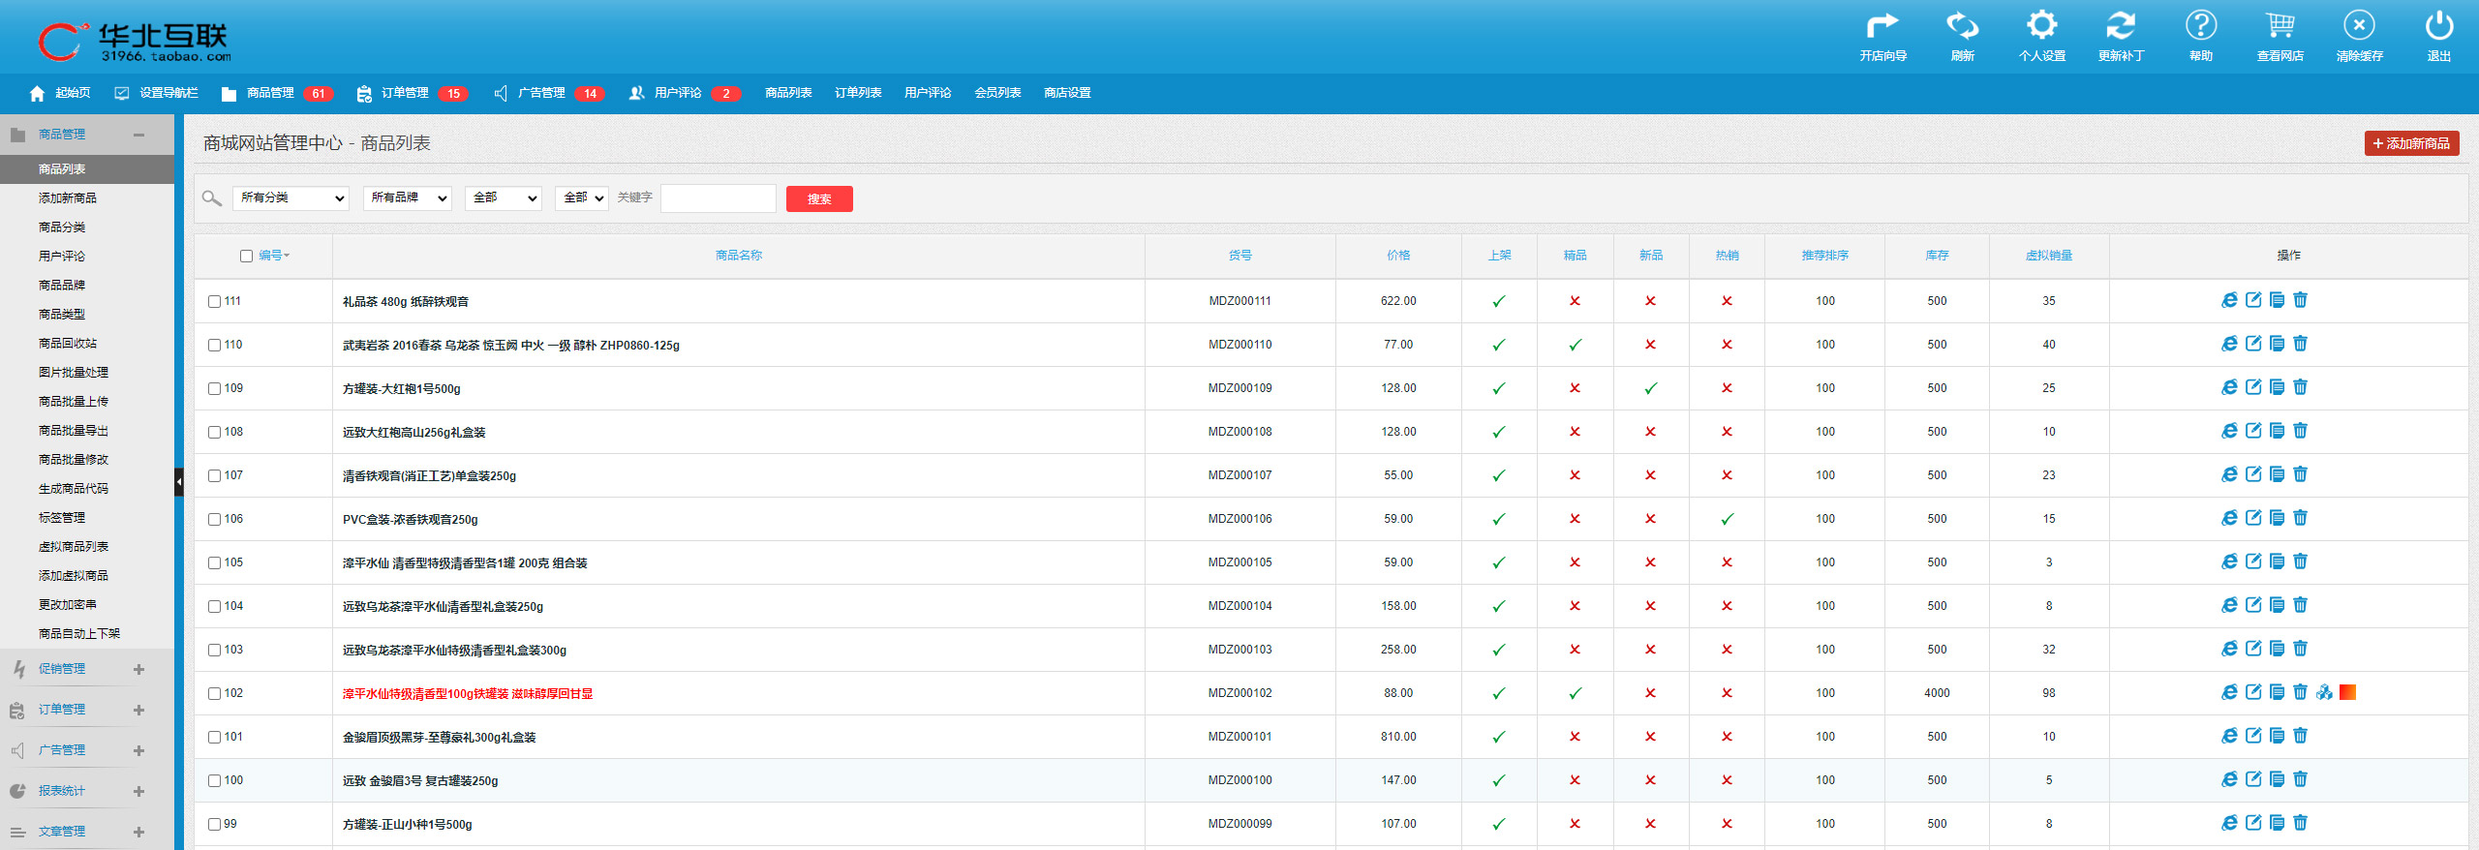
Task: Open the 帮助 help question-mark icon
Action: (2200, 26)
